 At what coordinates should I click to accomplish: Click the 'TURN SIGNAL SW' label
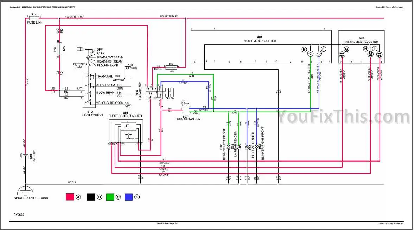click(x=188, y=119)
